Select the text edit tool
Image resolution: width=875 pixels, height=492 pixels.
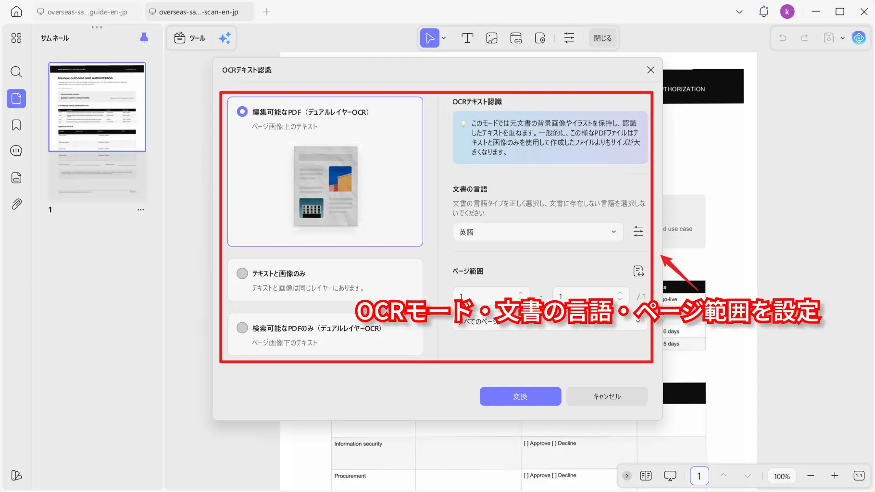[x=467, y=38]
